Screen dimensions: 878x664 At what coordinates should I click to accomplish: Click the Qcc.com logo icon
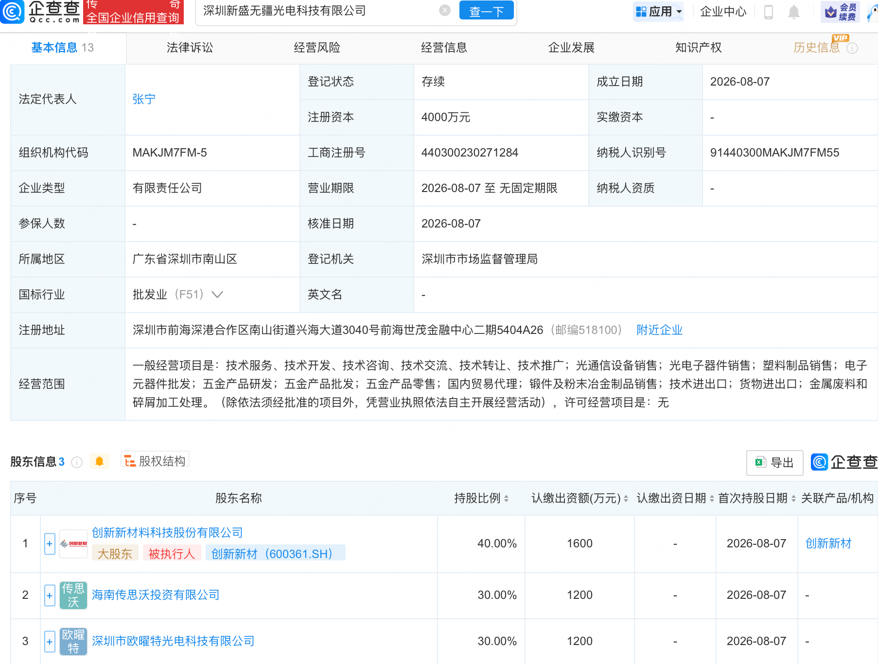coord(12,11)
